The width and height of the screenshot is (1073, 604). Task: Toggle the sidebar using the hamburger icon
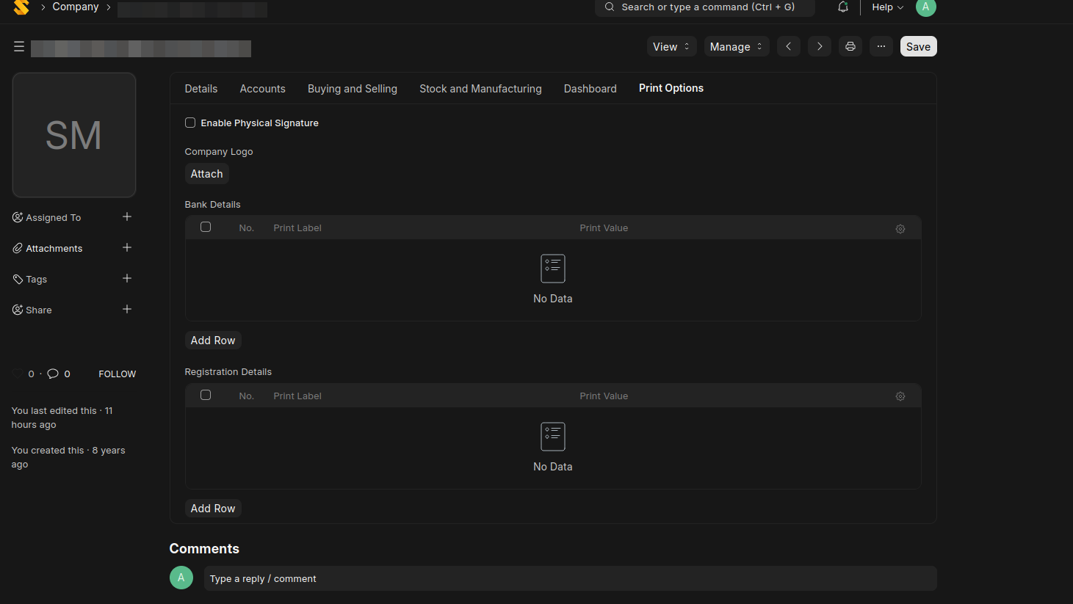pos(19,47)
